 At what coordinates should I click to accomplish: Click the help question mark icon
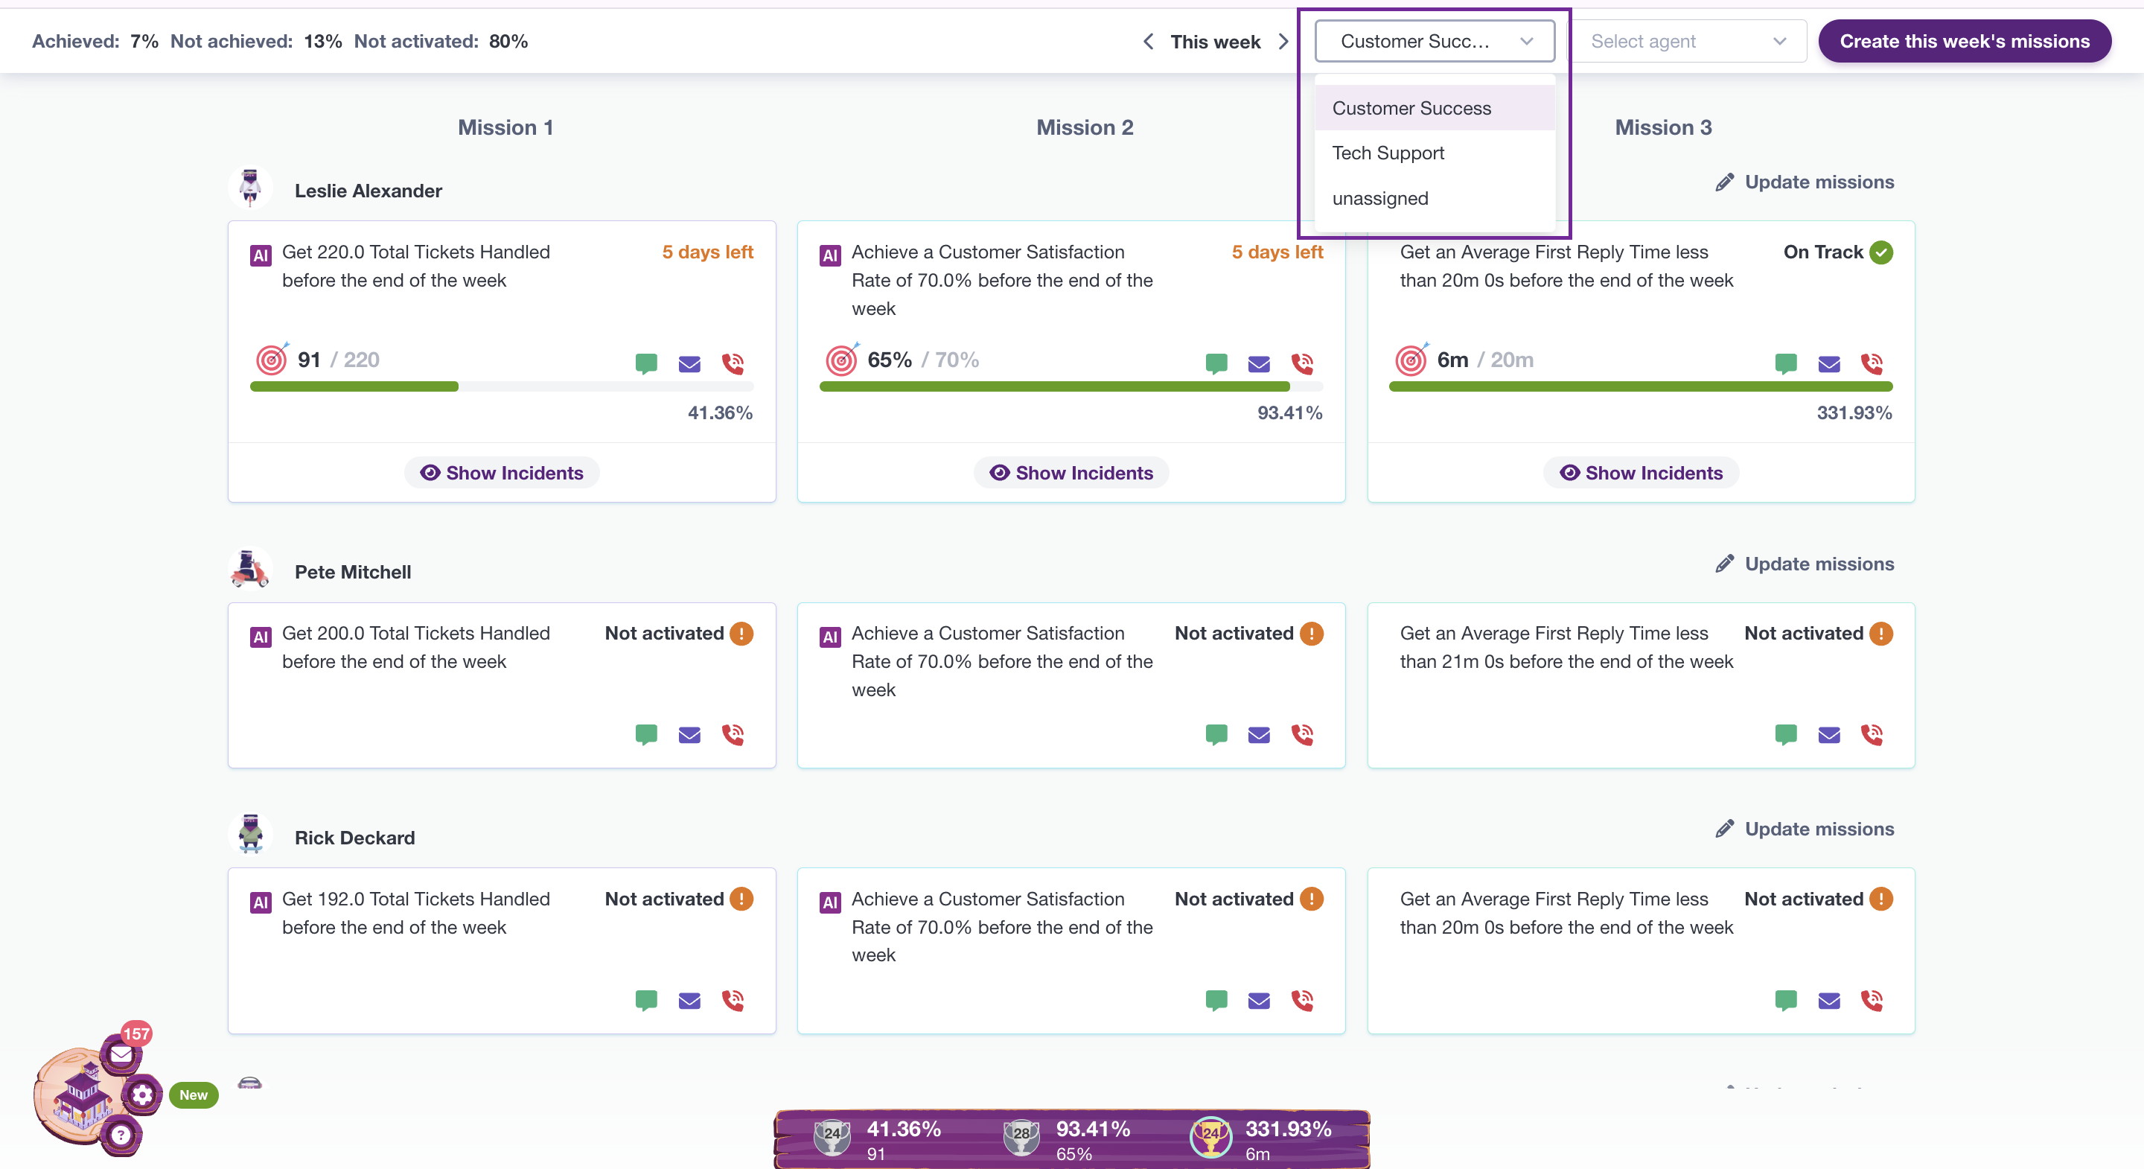(121, 1134)
